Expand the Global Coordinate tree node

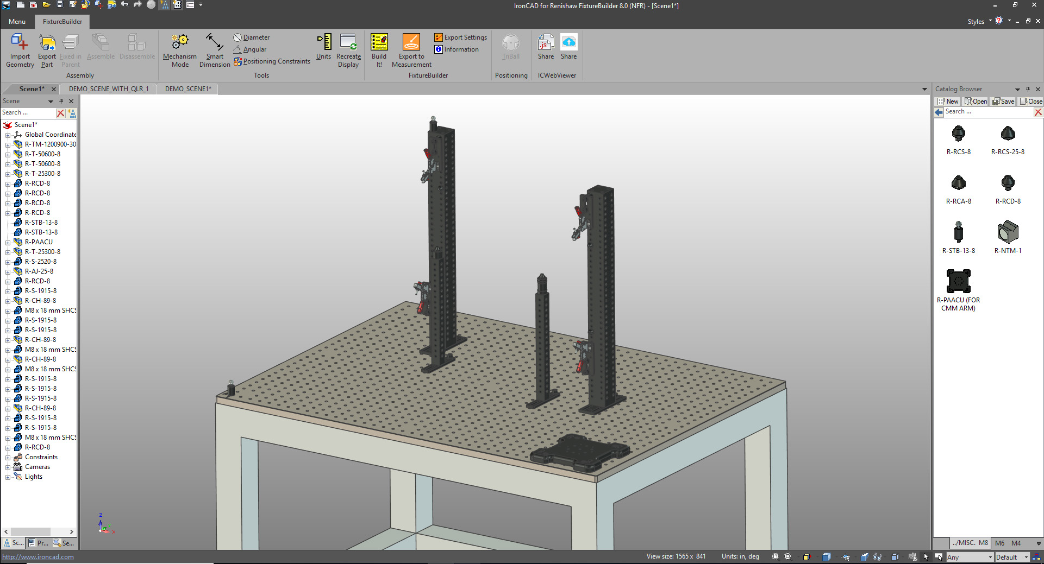(8, 135)
